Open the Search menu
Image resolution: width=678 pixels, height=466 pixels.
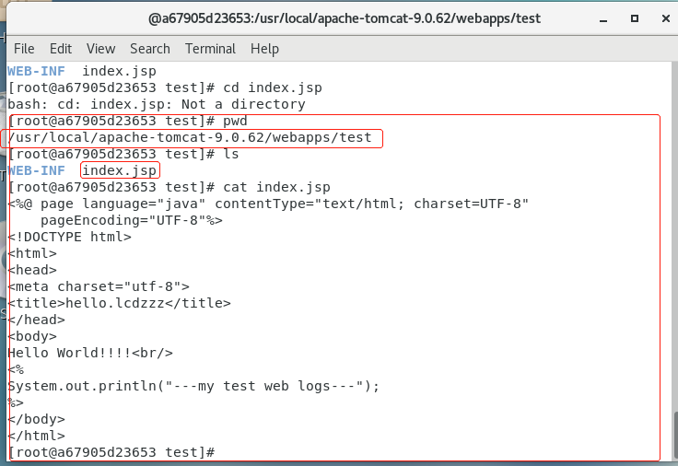[x=150, y=49]
